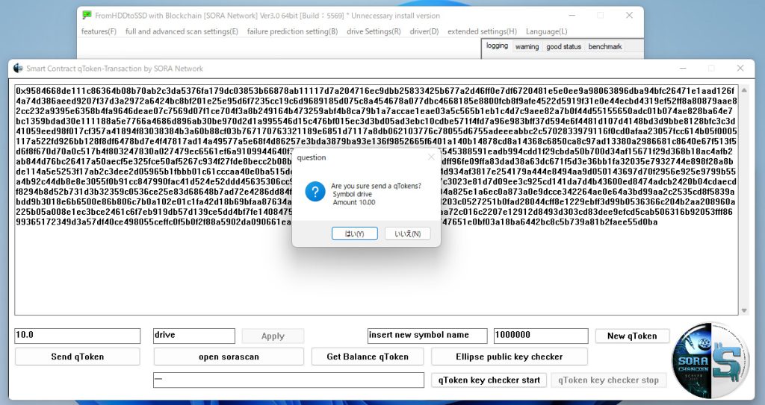The width and height of the screenshot is (765, 405).
Task: Click the 'Amount 10.00' dialog text
Action: (354, 202)
